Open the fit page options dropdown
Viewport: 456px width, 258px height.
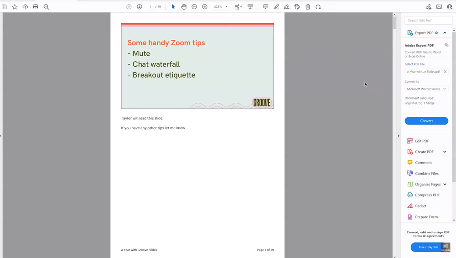coord(238,7)
